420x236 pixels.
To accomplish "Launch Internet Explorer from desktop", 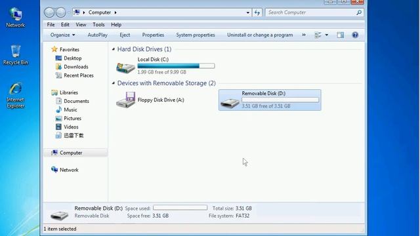I will tap(16, 95).
